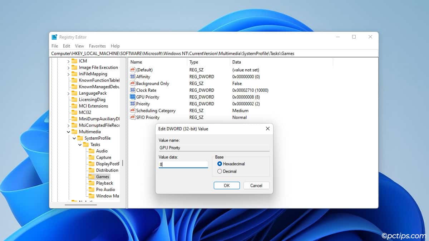
Task: Select the (Default) string value icon
Action: click(133, 70)
